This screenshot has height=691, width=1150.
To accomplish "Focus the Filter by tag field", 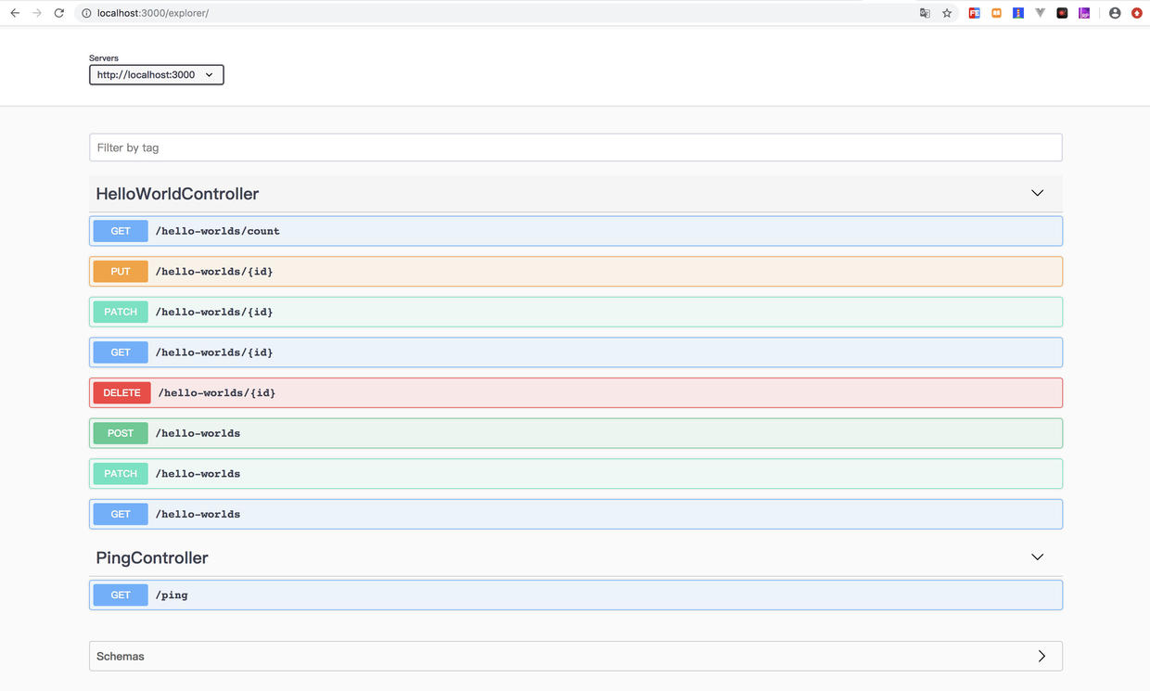I will [x=575, y=147].
